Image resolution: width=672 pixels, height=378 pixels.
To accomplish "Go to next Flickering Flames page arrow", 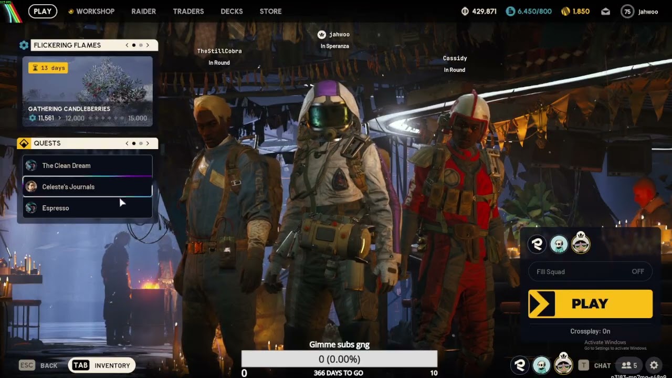I will click(148, 45).
